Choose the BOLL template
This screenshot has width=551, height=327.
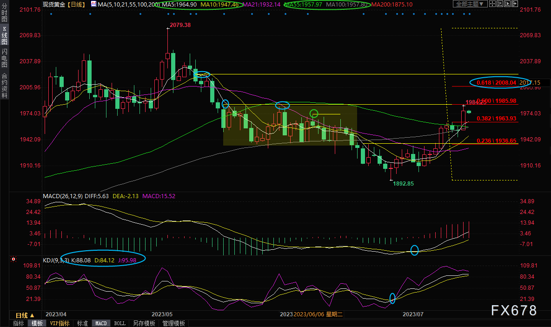pos(120,323)
